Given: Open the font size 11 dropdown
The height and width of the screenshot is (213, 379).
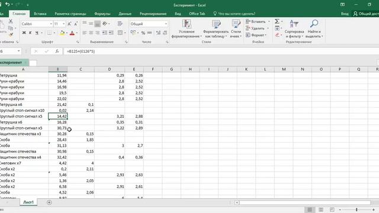Looking at the screenshot, I should pyautogui.click(x=63, y=24).
